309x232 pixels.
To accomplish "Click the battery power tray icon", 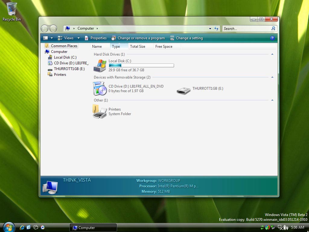I will click(x=285, y=228).
